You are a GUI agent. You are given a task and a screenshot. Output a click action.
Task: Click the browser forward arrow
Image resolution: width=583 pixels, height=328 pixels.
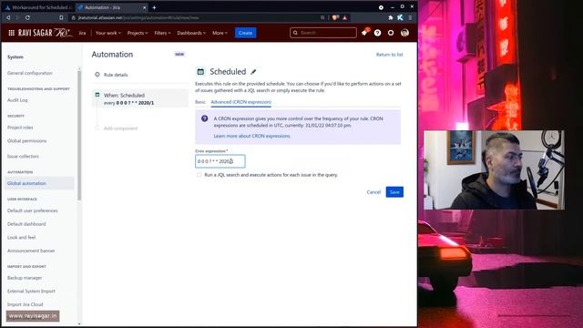pos(17,17)
